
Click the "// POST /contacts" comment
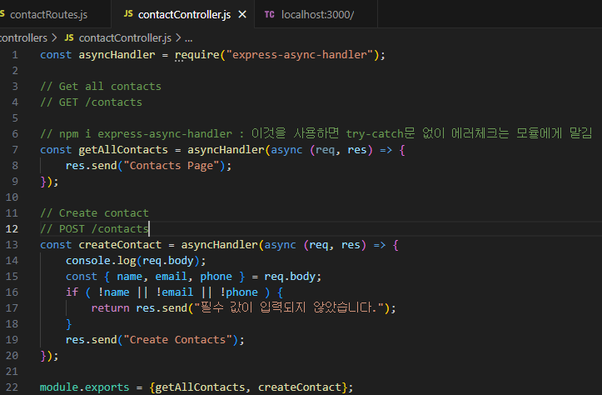(94, 229)
